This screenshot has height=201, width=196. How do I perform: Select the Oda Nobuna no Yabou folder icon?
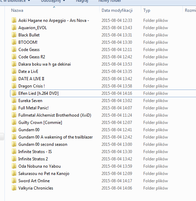coord(14,166)
